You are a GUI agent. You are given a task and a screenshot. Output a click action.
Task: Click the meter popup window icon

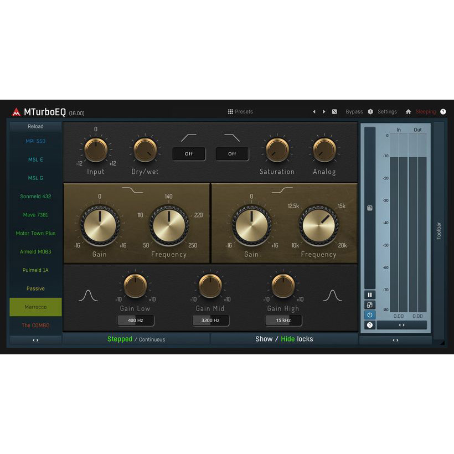(x=370, y=305)
